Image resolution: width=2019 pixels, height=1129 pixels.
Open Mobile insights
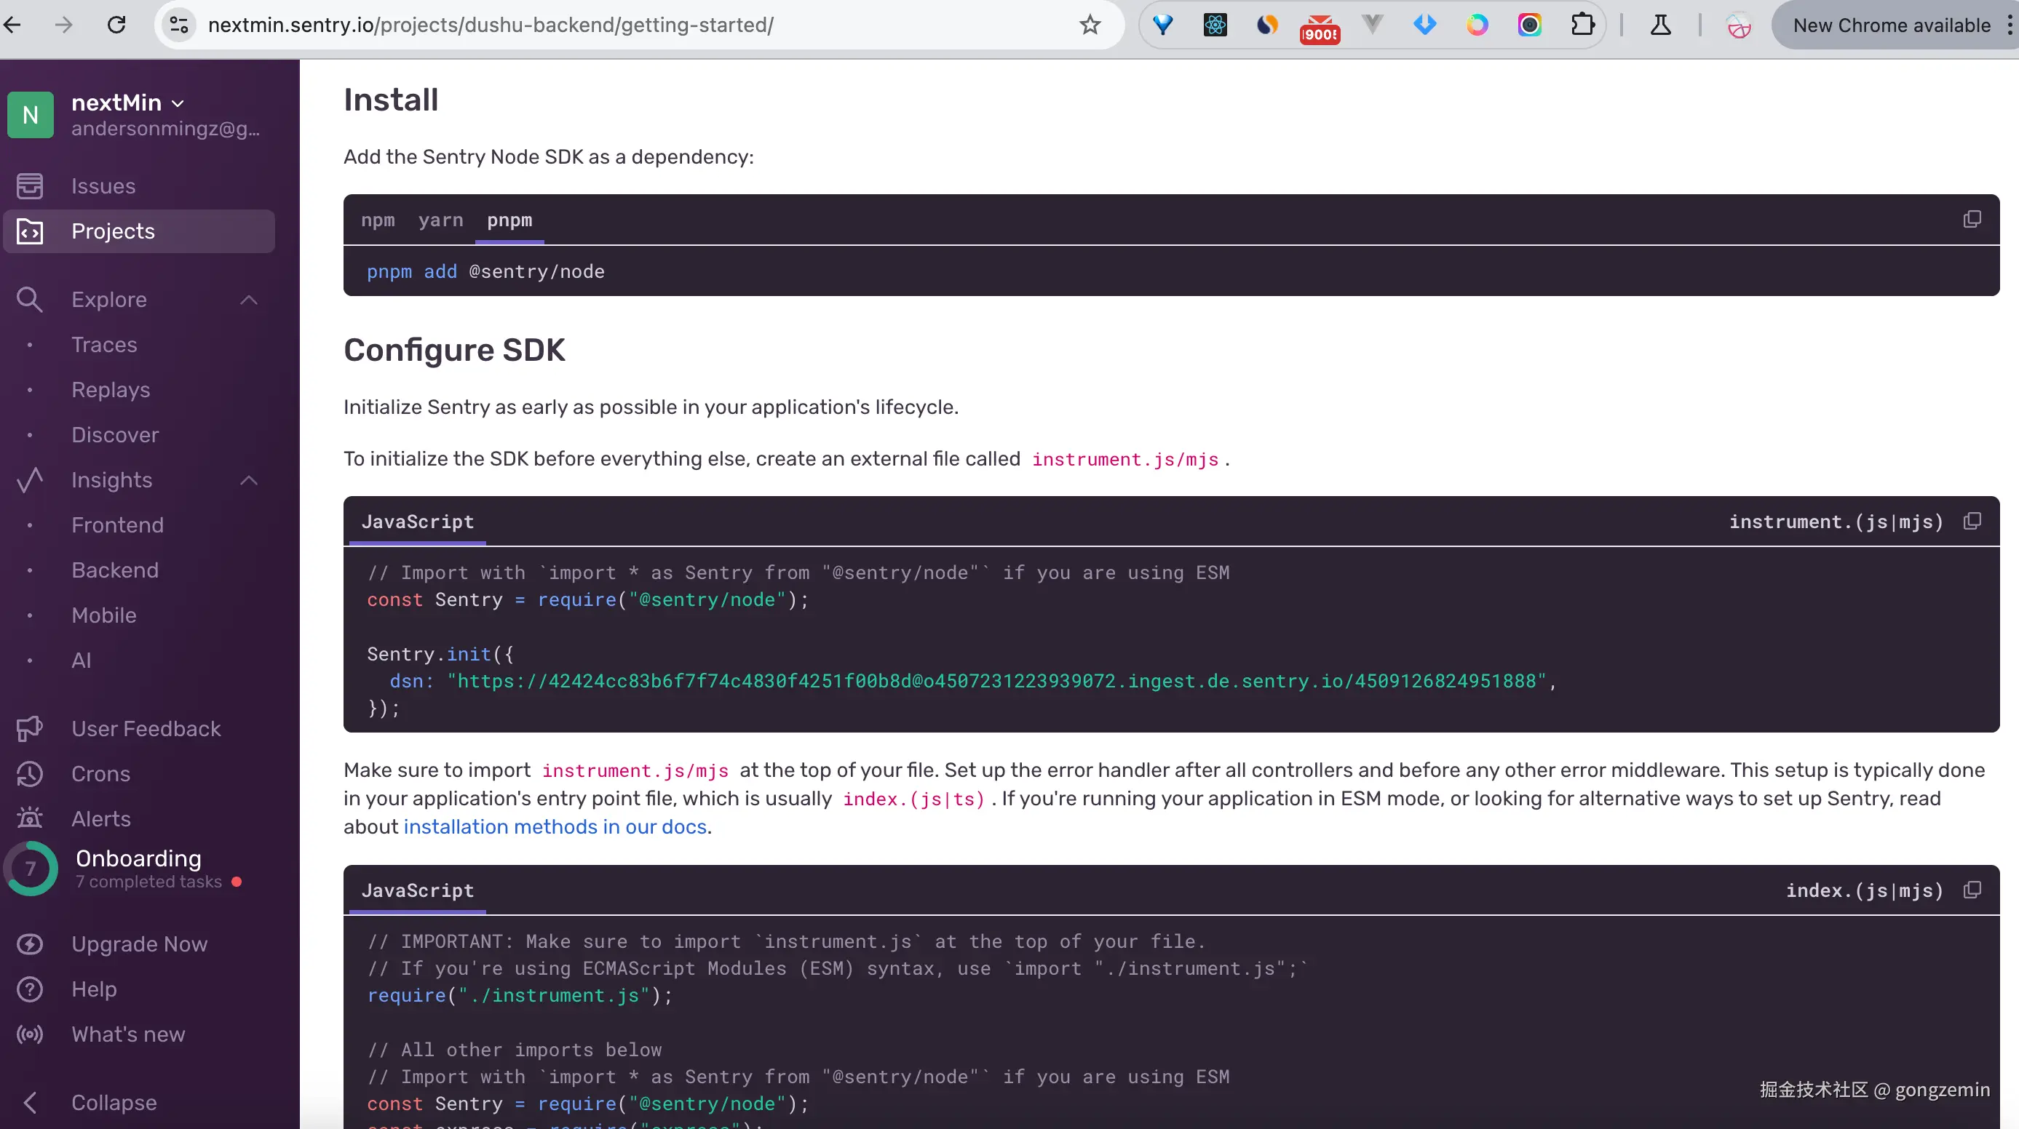point(104,615)
